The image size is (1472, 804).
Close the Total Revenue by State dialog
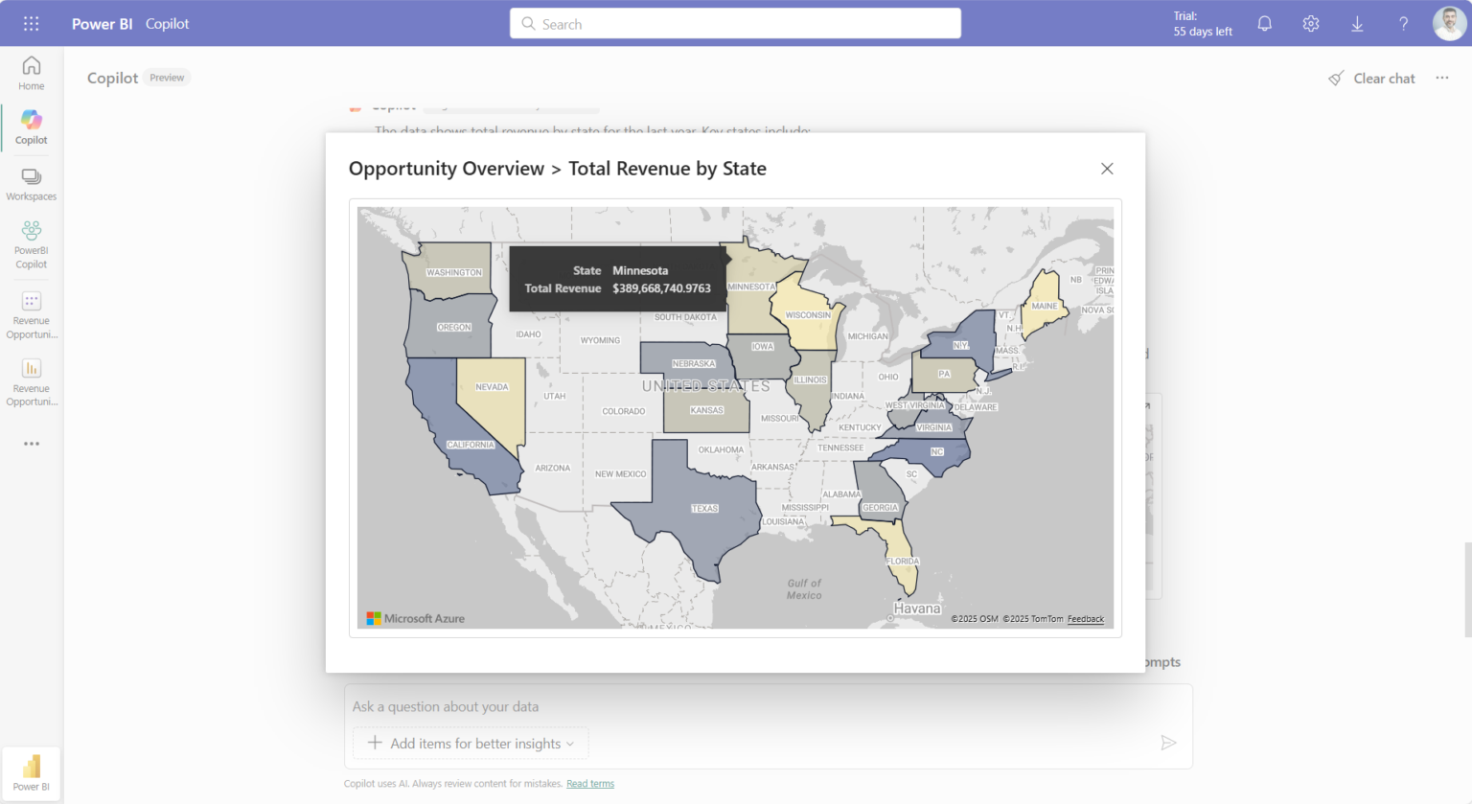point(1107,169)
